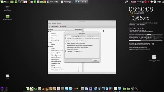164x92 pixels.
Task: Open the [SimpleSc... window in the taskbar
Action: (53, 2)
